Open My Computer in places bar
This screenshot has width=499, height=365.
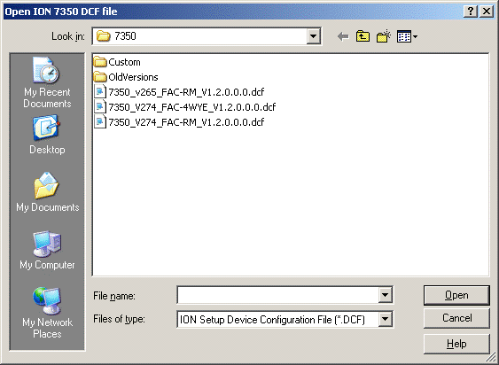(x=47, y=250)
